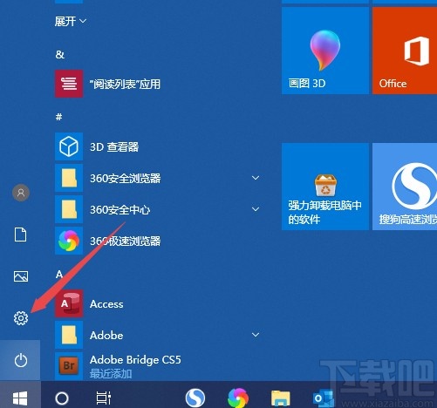
Task: Open the Settings gear icon
Action: pyautogui.click(x=21, y=318)
